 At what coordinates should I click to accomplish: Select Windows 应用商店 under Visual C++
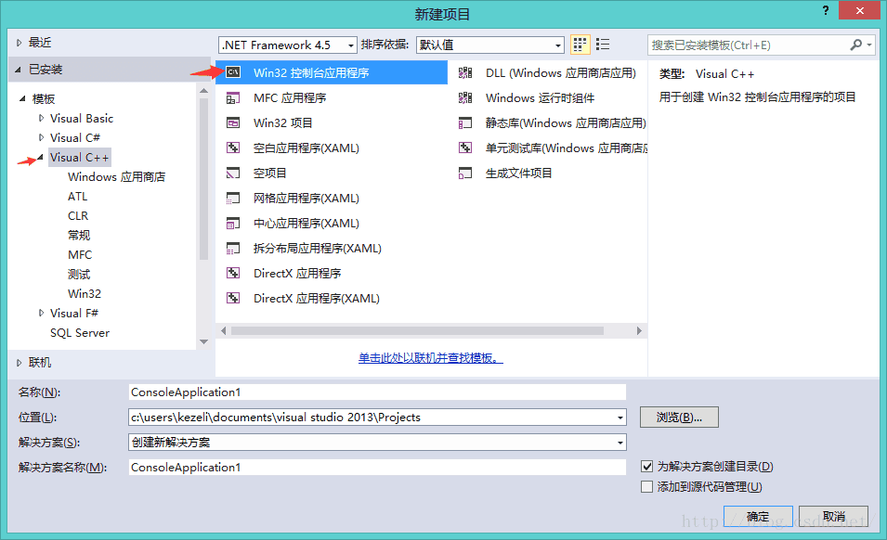pyautogui.click(x=116, y=177)
